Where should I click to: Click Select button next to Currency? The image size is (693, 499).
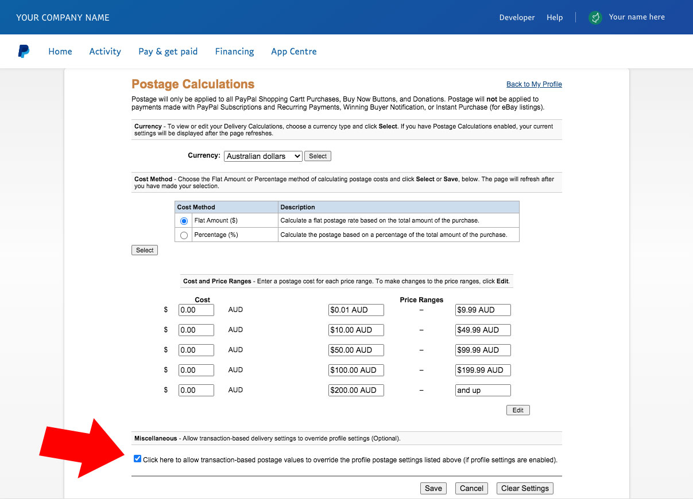coord(318,156)
